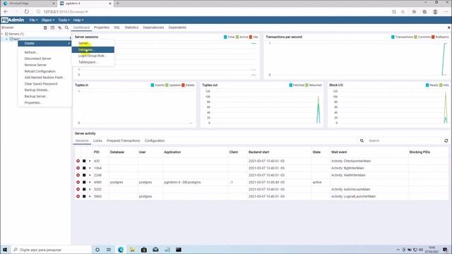Click the Server activity Search field
452x254 pixels.
[404, 140]
